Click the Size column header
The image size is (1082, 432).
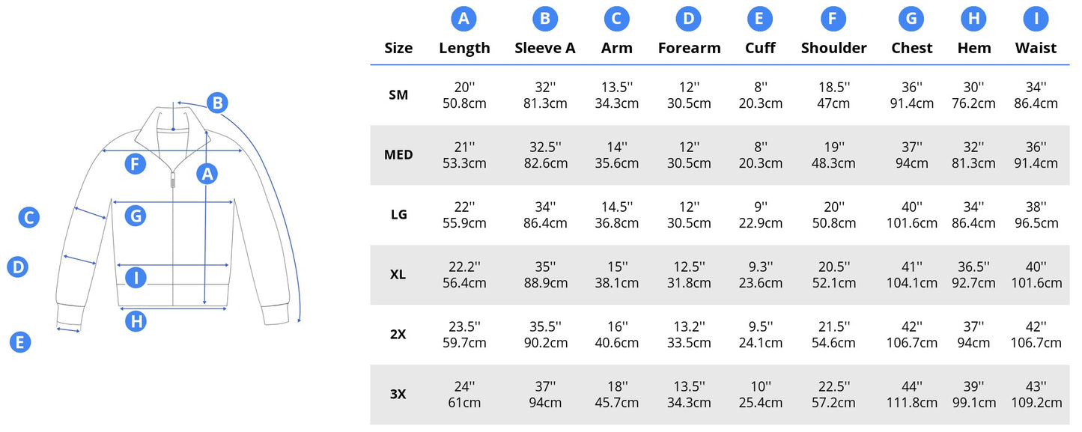(x=398, y=48)
